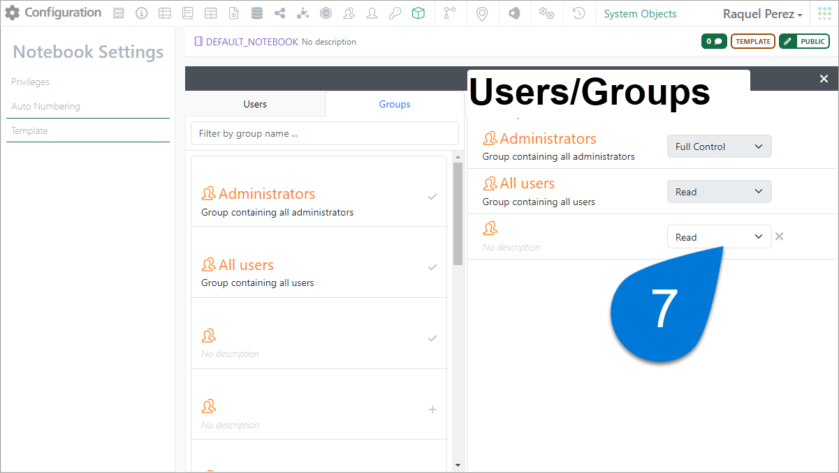Click the Filter by group name field
The height and width of the screenshot is (473, 839).
325,133
